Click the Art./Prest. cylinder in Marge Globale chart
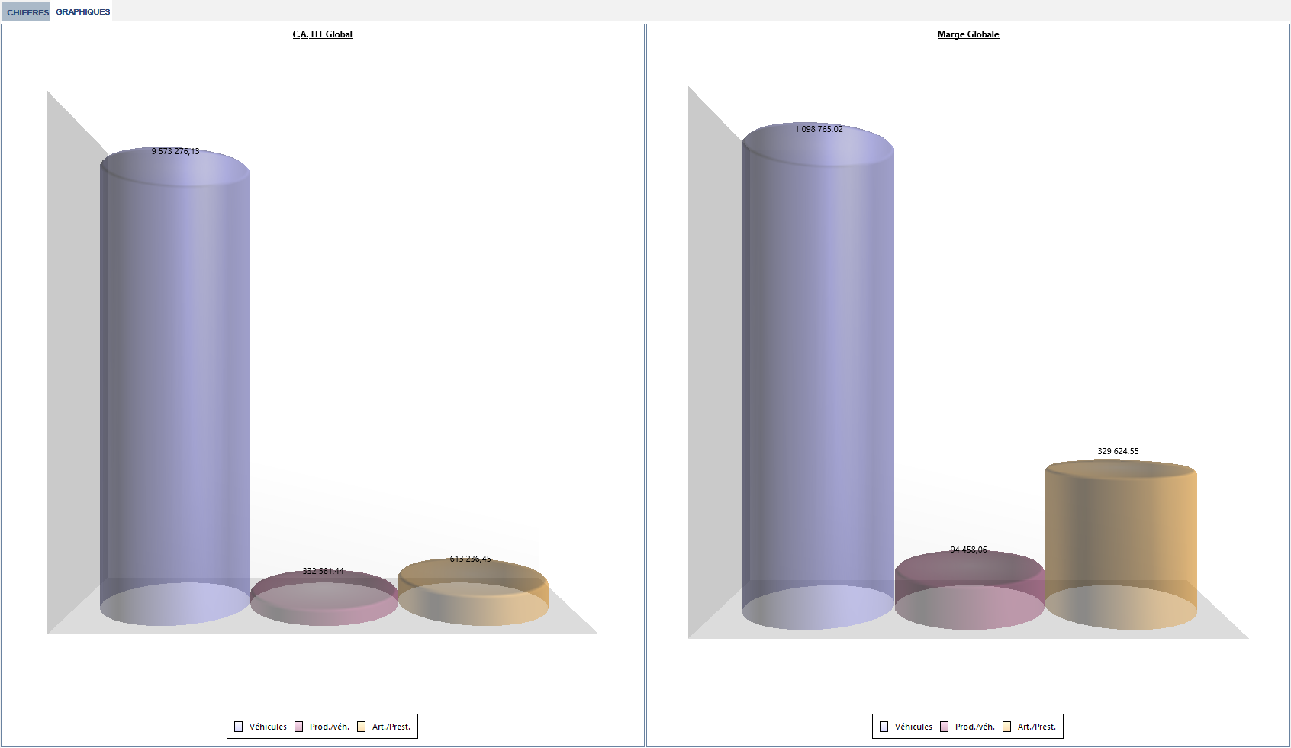 1120,544
